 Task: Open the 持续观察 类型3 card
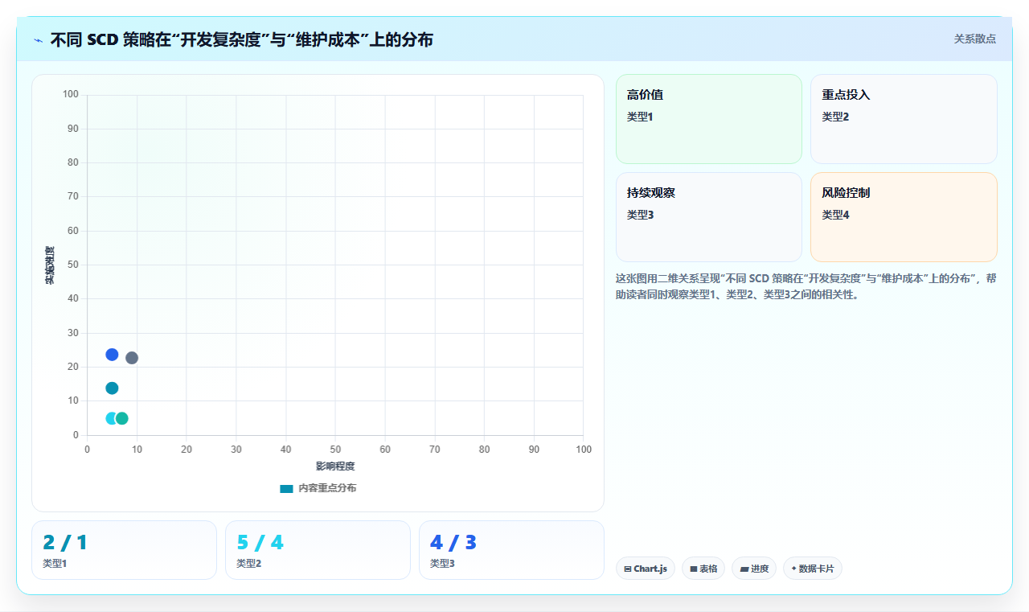pos(709,217)
